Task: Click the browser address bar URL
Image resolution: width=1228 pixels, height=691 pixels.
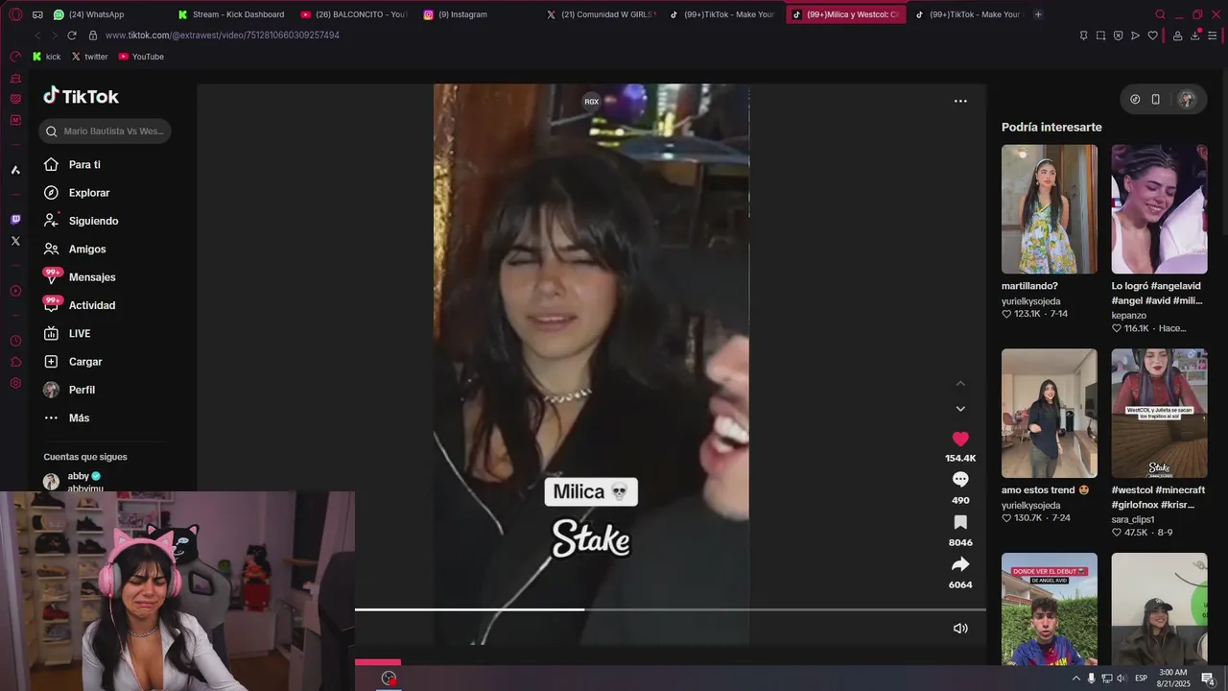Action: [x=222, y=36]
